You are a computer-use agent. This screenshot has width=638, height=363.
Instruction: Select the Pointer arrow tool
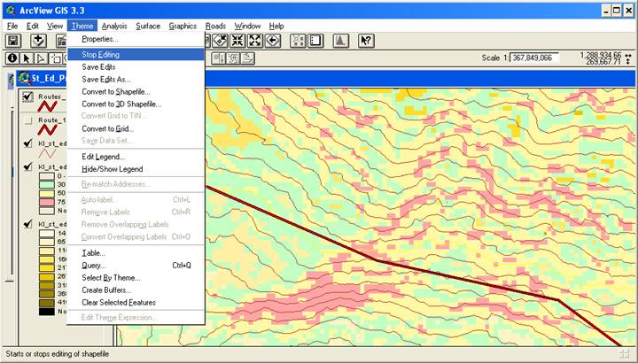pos(27,58)
